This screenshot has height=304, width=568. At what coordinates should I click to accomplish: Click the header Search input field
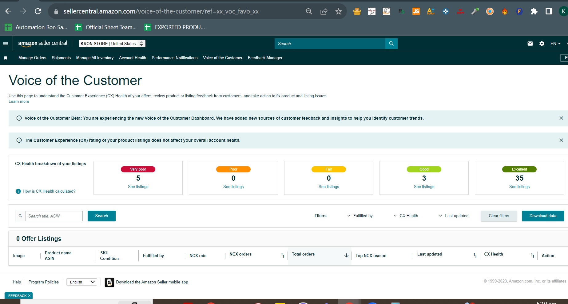330,44
